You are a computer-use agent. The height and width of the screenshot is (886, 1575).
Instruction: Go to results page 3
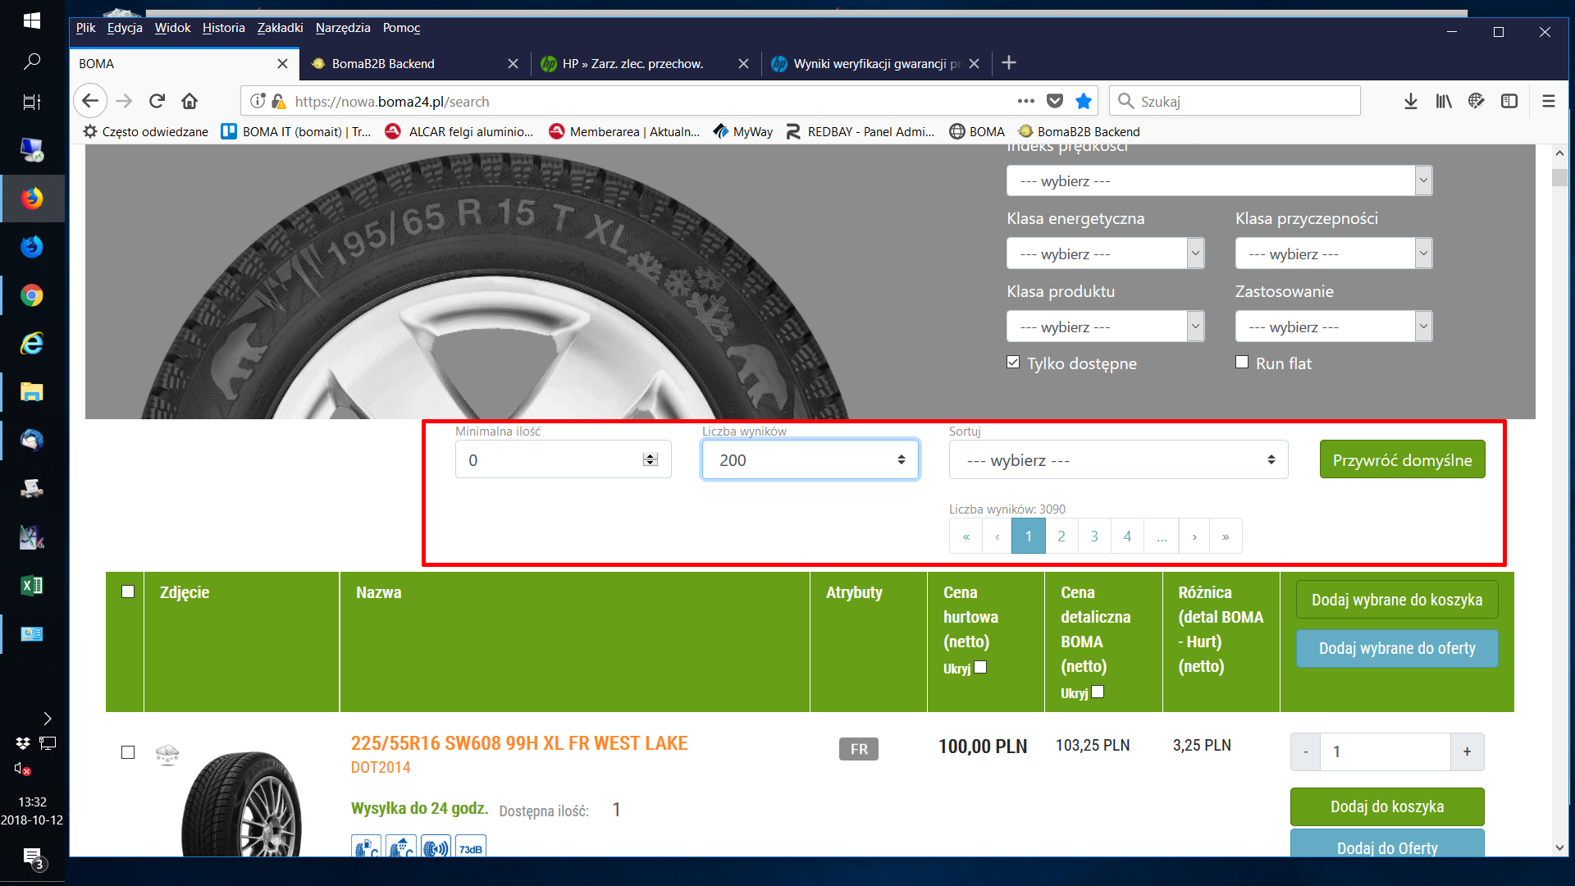[1093, 537]
